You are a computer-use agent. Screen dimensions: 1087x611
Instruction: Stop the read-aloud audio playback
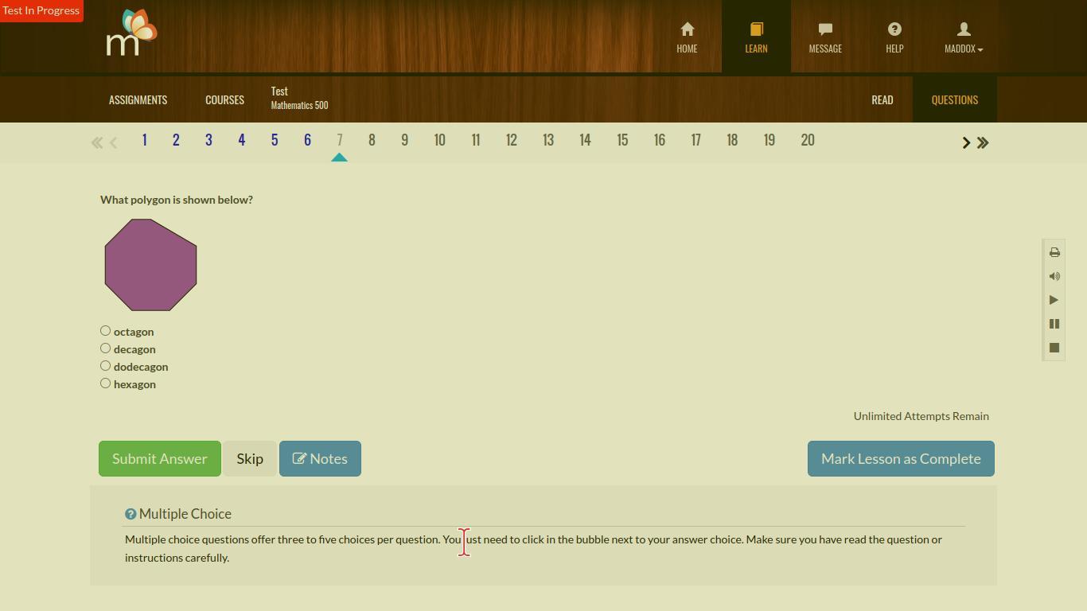1054,348
